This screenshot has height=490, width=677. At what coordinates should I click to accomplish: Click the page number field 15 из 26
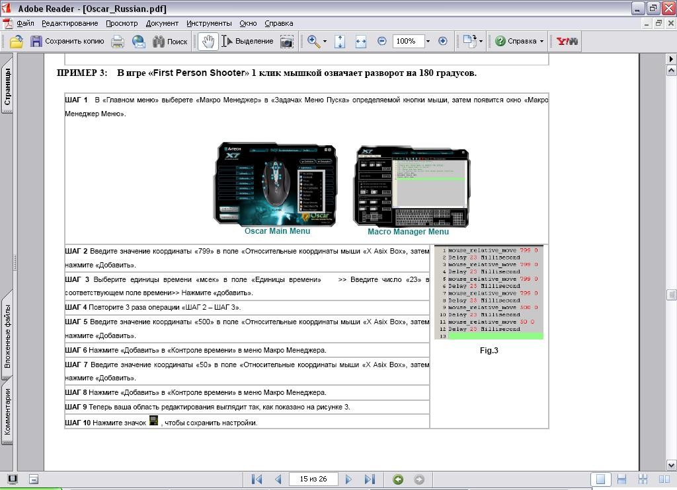pos(313,479)
